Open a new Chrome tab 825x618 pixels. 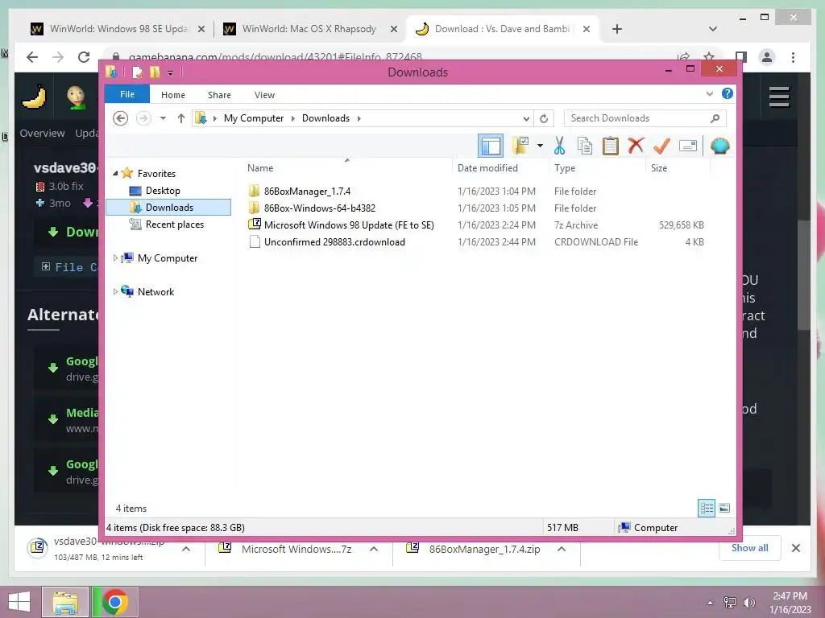pos(617,29)
